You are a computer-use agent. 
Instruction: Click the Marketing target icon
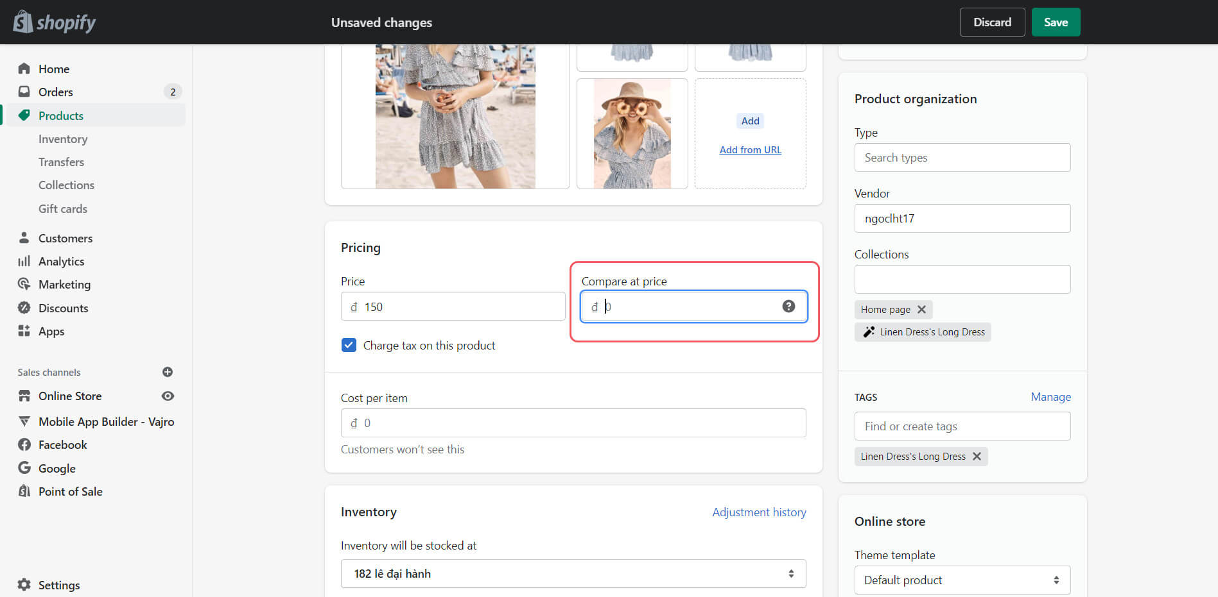click(24, 284)
